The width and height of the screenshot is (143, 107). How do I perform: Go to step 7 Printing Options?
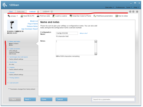pyautogui.click(x=14, y=78)
